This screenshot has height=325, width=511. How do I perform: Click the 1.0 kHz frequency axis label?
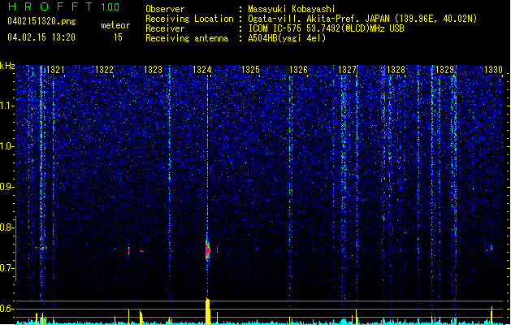(x=7, y=146)
